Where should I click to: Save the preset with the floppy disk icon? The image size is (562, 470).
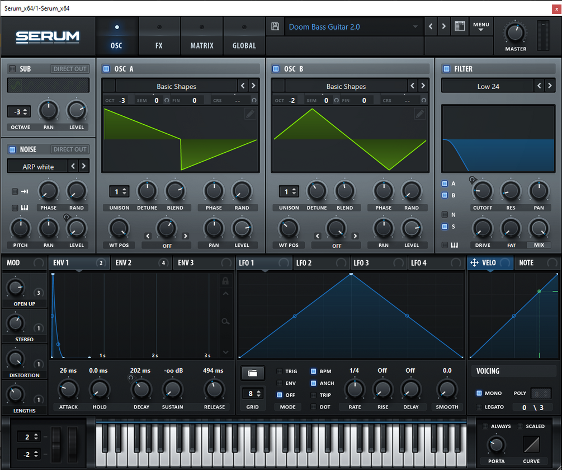(275, 26)
